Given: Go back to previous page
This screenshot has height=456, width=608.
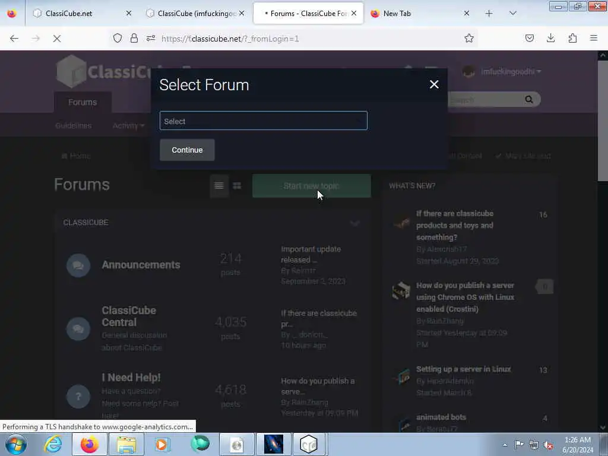Looking at the screenshot, I should [14, 39].
